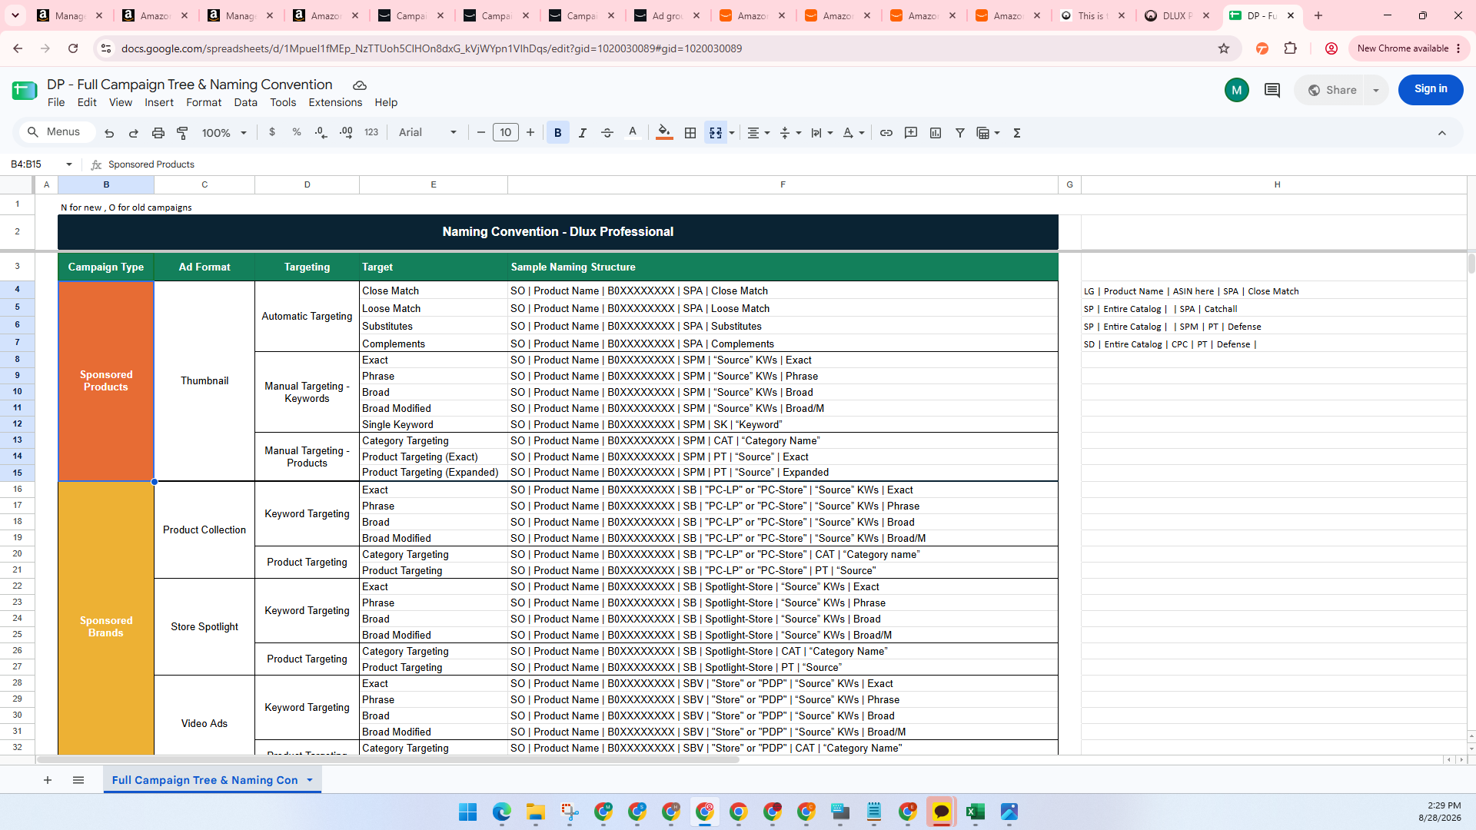Image resolution: width=1476 pixels, height=830 pixels.
Task: Toggle Strikethrough formatting
Action: [607, 133]
